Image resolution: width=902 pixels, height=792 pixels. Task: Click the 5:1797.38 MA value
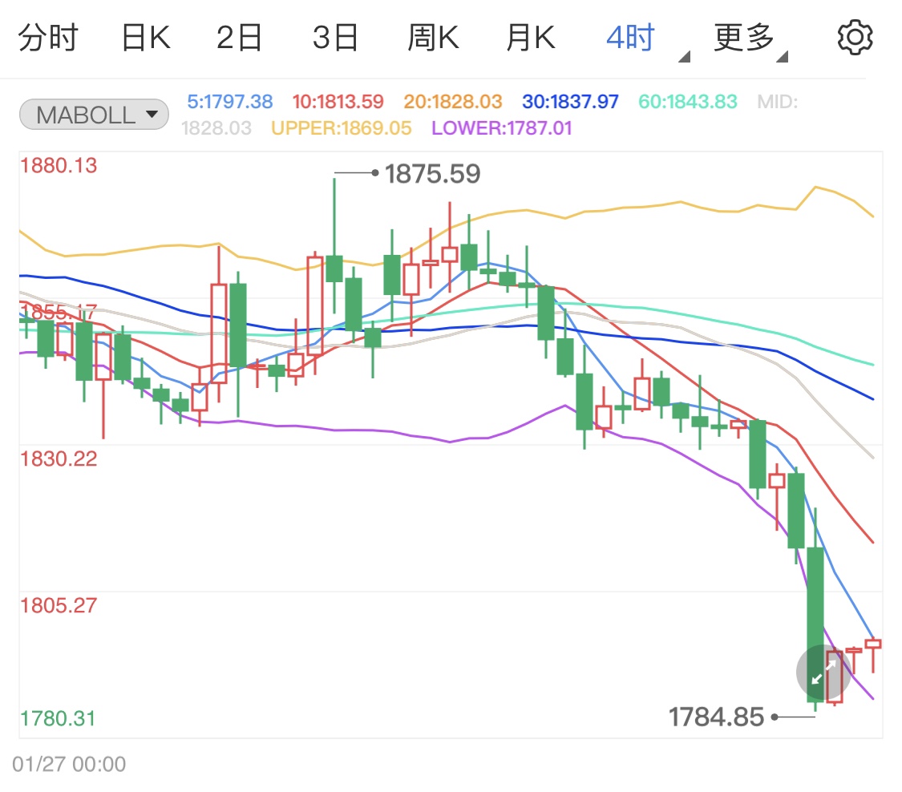(230, 102)
